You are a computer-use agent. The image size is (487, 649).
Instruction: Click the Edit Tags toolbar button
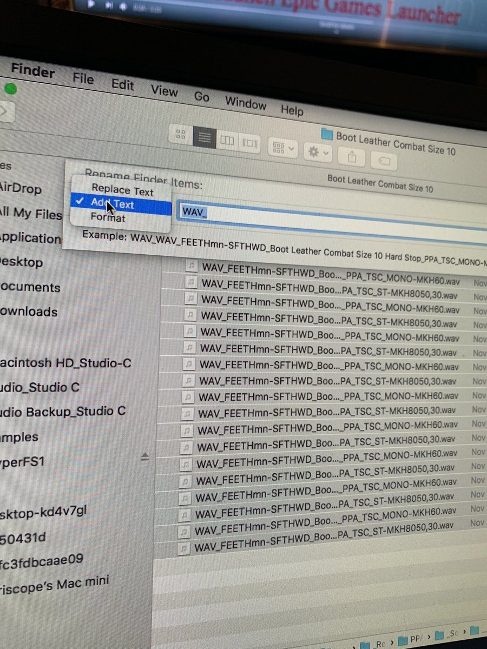(x=384, y=162)
